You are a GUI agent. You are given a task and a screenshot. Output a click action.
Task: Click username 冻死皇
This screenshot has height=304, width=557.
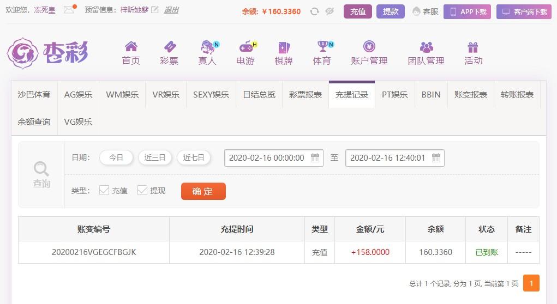[45, 10]
